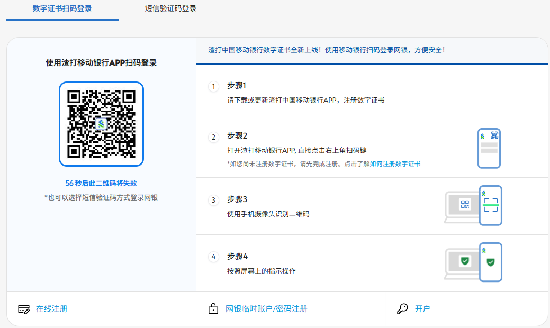Click the phone scan illustration in 步骤2
Screen dimensions: 550x328
click(489, 148)
